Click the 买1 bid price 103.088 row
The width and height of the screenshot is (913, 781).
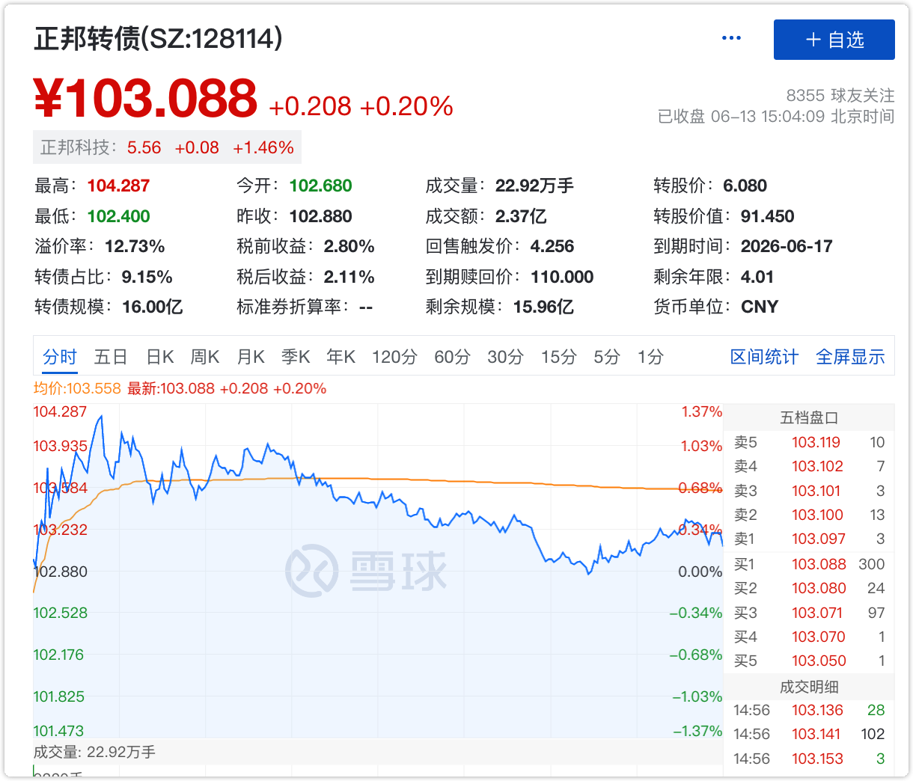(809, 564)
